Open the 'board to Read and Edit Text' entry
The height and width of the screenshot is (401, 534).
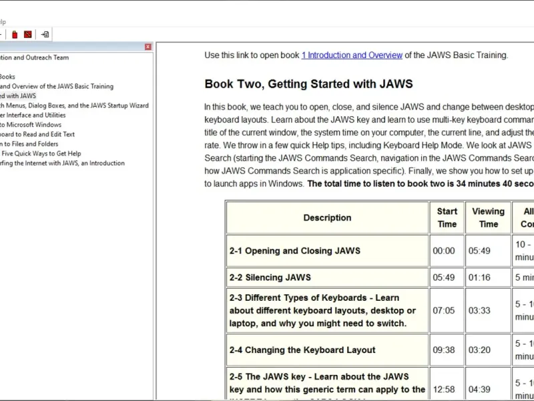[x=37, y=134]
